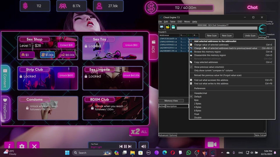This screenshot has height=157, width=280.
Task: Click the Advanced Options button
Action: coord(168,135)
